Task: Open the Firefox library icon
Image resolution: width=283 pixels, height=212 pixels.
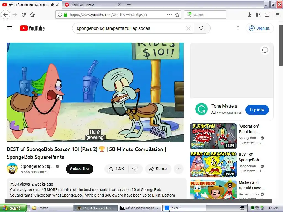Action: 258,15
